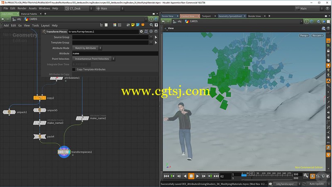Open the Auto Update mode dropdown
The image size is (332, 187).
318,184
